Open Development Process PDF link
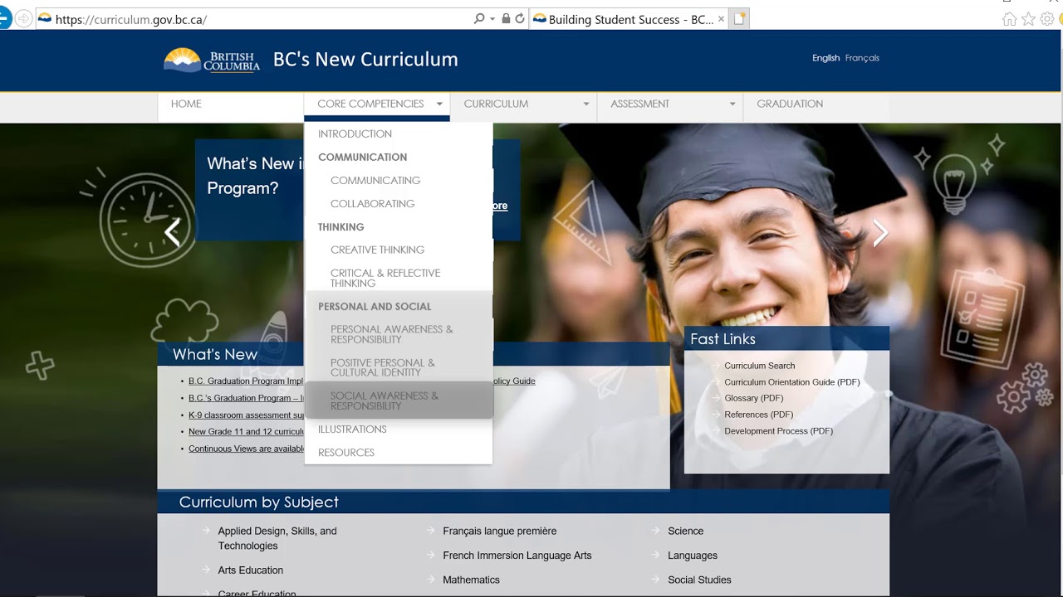The width and height of the screenshot is (1063, 597). (x=778, y=431)
